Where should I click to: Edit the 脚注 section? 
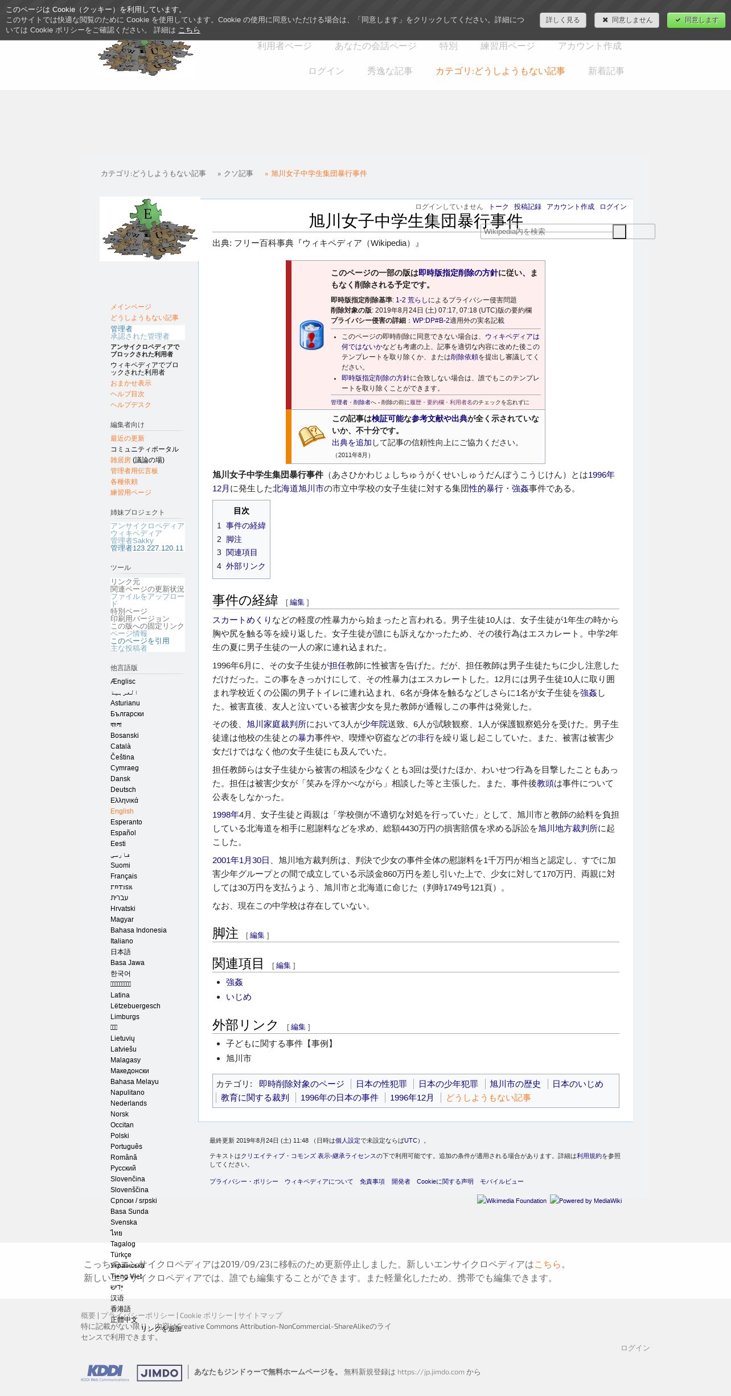click(257, 935)
